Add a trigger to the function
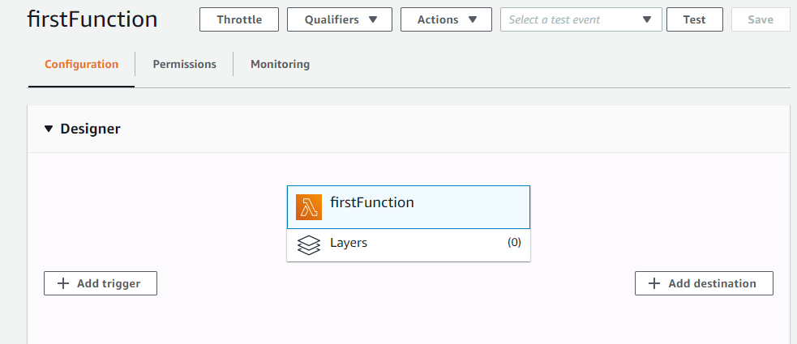Viewport: 797px width, 344px height. pyautogui.click(x=101, y=283)
